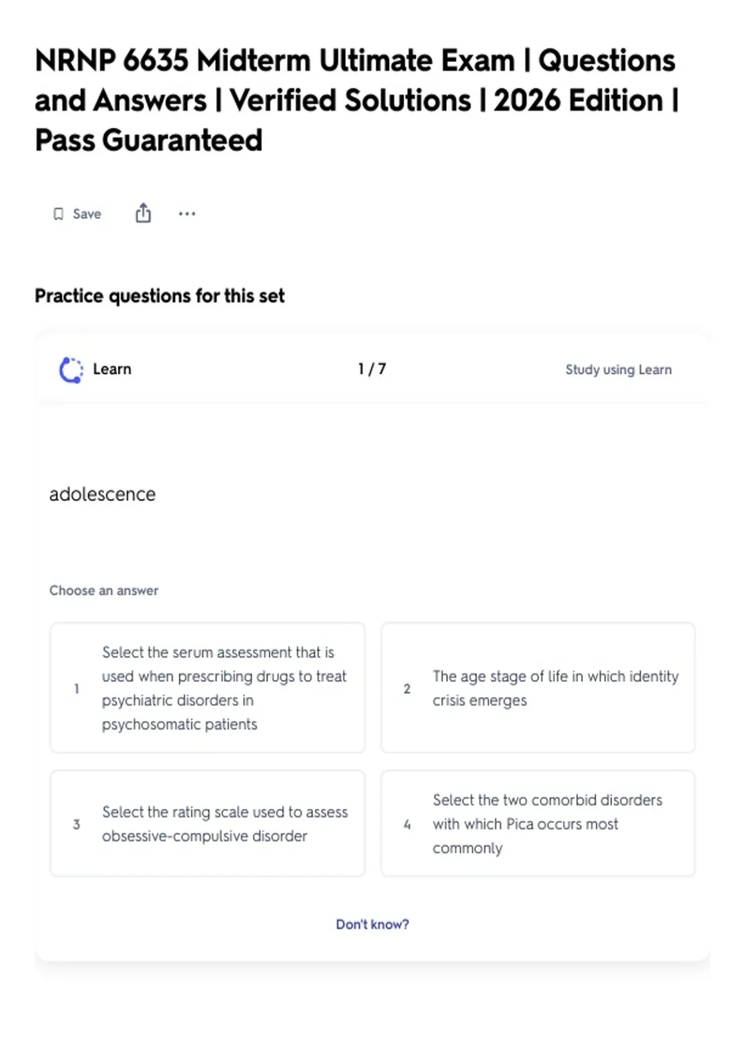This screenshot has width=744, height=1054.
Task: Click the Learn mode circular icon
Action: 71,370
